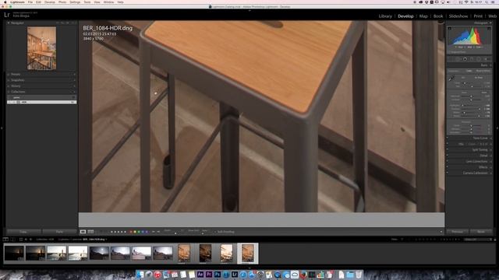The image size is (499, 280).
Task: Expand the Split Toning panel triangle
Action: pyautogui.click(x=490, y=149)
